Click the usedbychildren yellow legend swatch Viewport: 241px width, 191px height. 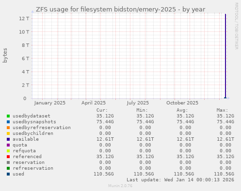point(8,133)
